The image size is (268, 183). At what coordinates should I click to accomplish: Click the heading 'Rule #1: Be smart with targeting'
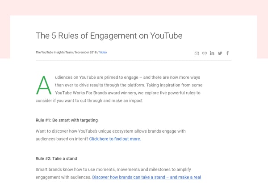pyautogui.click(x=67, y=120)
